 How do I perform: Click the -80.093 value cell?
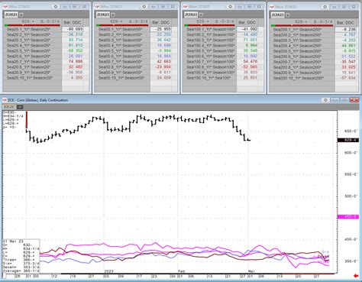coord(73,29)
